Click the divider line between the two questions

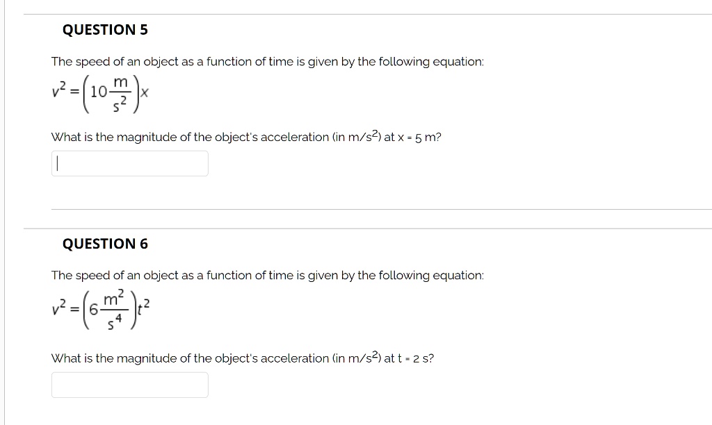(348, 208)
